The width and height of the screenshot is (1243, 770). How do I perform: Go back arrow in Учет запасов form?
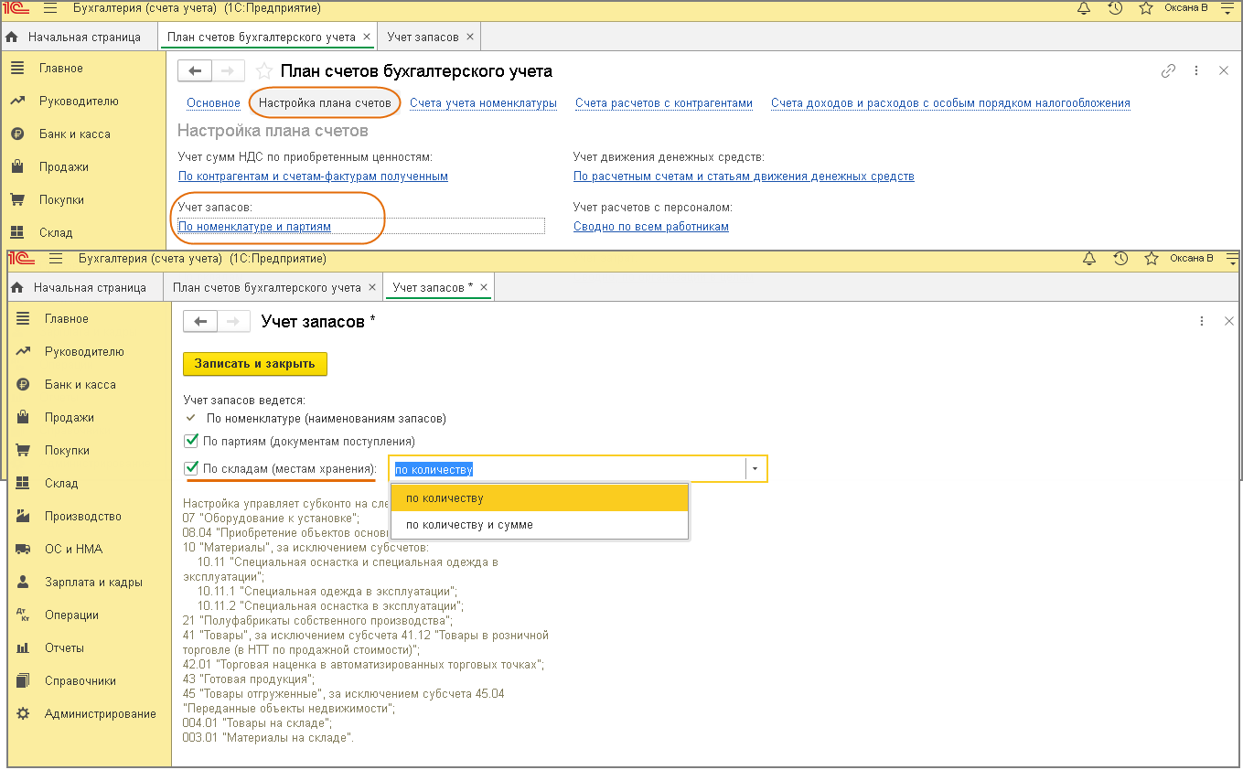pyautogui.click(x=200, y=322)
